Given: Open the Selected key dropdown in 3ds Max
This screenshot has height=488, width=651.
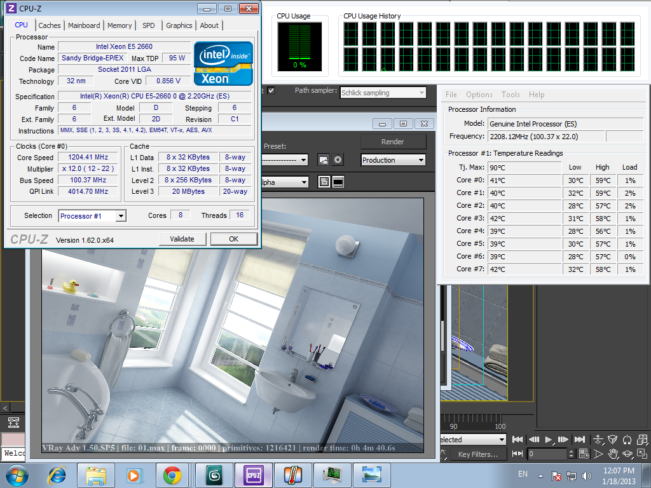Looking at the screenshot, I should point(473,440).
